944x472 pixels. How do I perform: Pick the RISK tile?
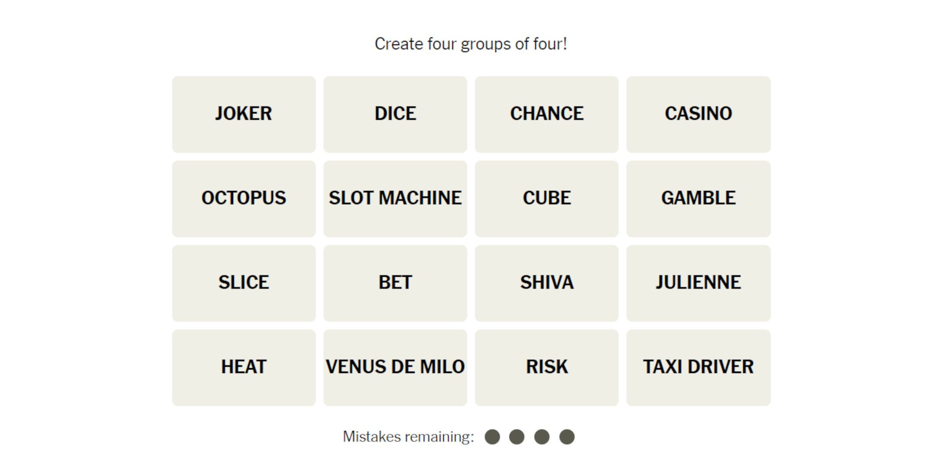pyautogui.click(x=547, y=368)
